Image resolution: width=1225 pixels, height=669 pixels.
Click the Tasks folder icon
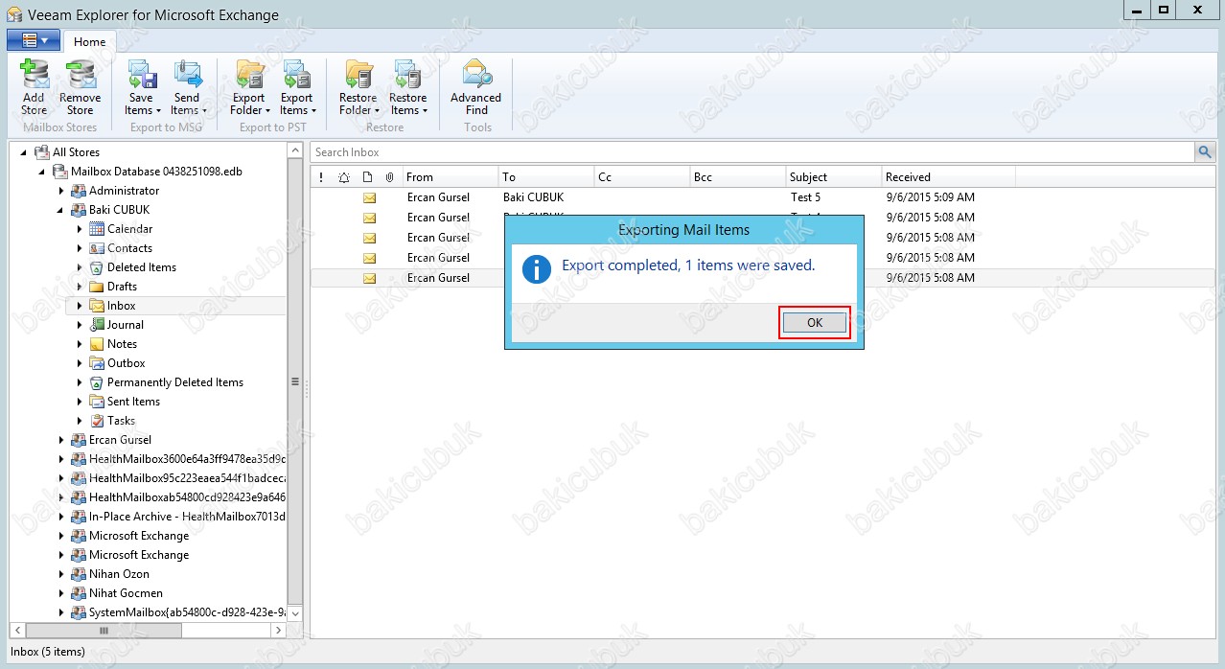(x=96, y=421)
